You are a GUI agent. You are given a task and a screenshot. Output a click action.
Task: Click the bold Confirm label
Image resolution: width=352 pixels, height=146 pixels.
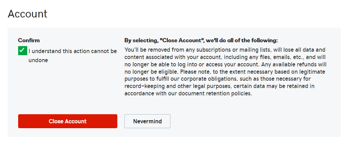29,40
